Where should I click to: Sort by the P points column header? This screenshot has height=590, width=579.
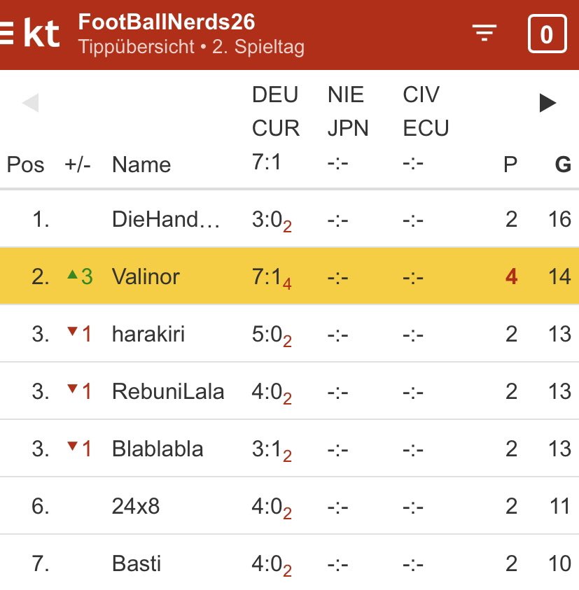coord(510,164)
